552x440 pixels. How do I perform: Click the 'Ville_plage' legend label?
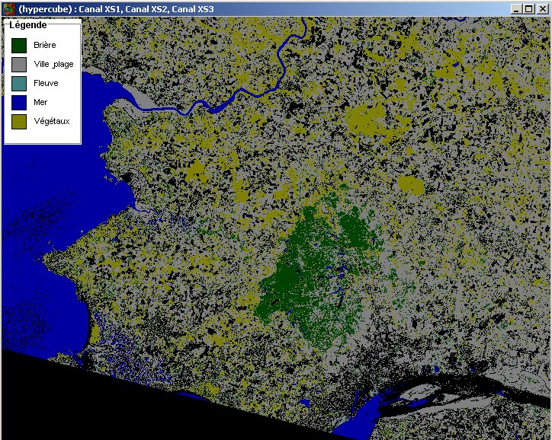53,64
